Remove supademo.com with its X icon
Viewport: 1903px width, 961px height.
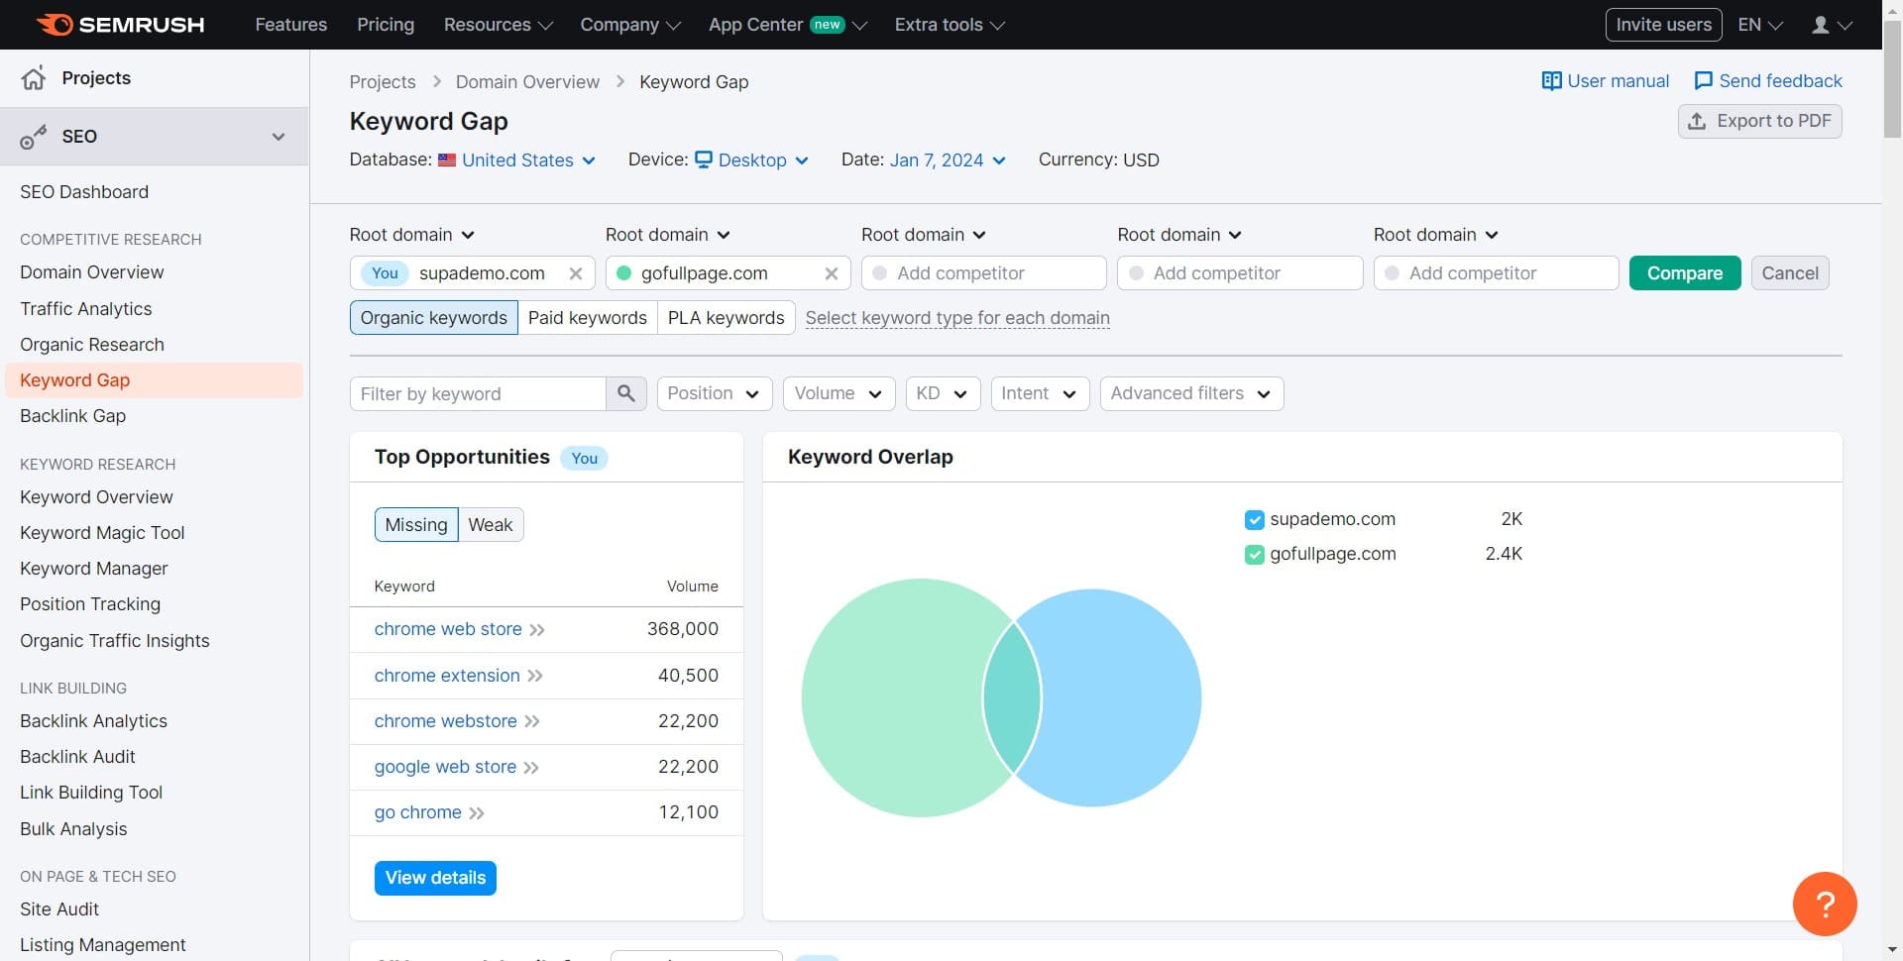point(575,273)
